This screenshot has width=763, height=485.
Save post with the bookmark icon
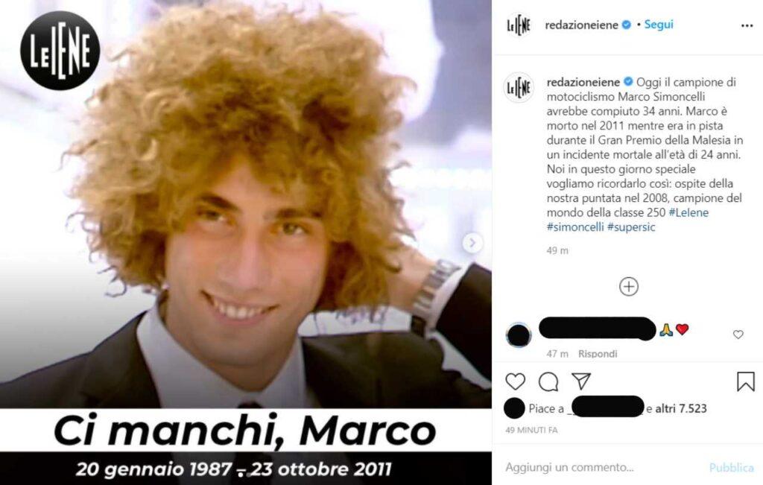[745, 381]
